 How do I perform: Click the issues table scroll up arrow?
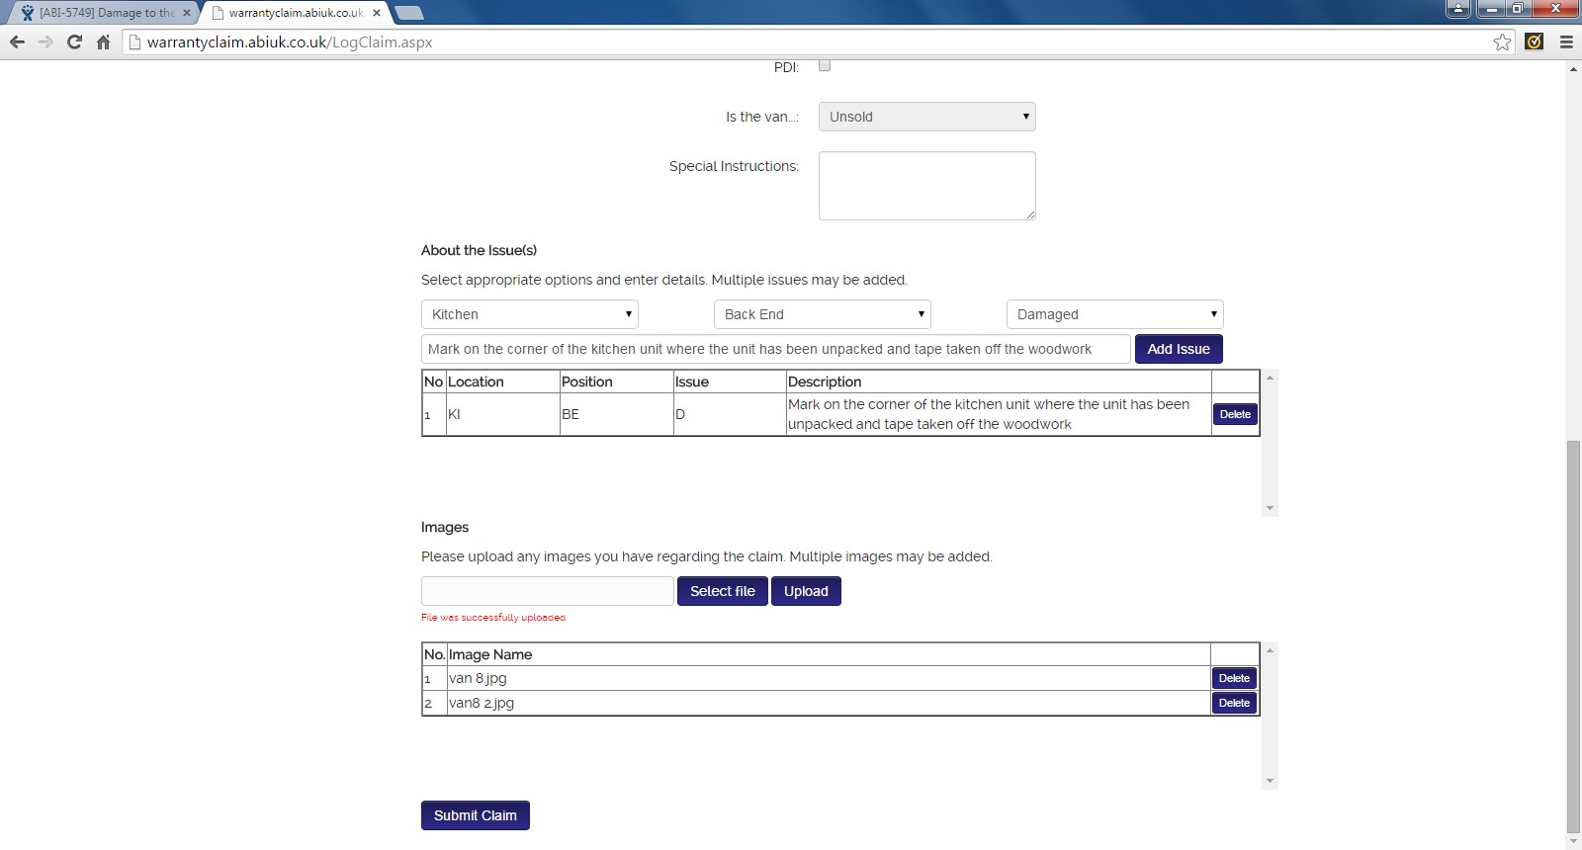[1270, 378]
